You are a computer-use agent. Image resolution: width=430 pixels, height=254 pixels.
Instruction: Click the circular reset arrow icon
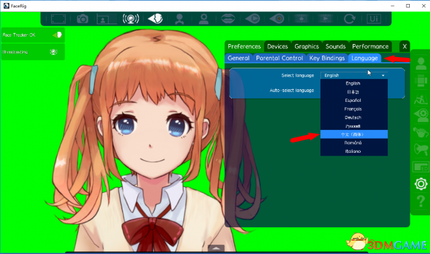point(349,19)
